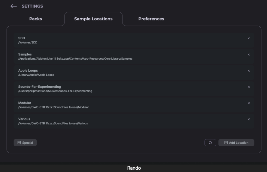Image resolution: width=267 pixels, height=172 pixels.
Task: Click the circular rescan icon near Add Location
Action: [x=210, y=143]
